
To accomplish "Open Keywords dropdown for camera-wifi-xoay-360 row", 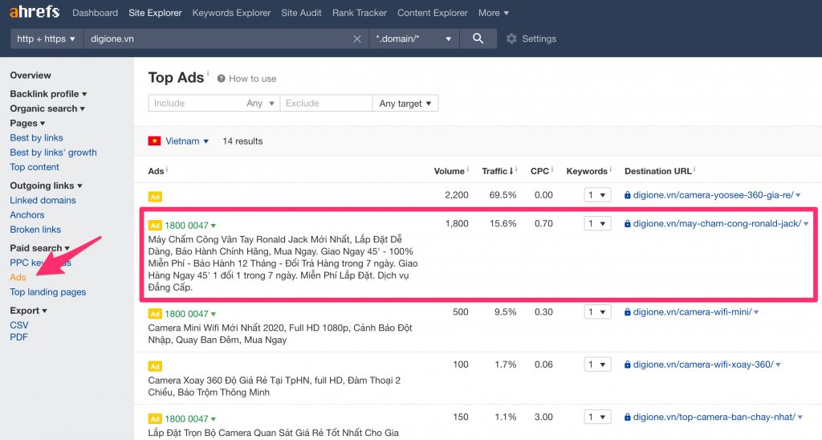I will point(597,365).
